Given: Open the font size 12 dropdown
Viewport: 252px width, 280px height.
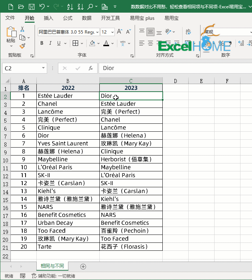Looking at the screenshot, I should click(112, 32).
